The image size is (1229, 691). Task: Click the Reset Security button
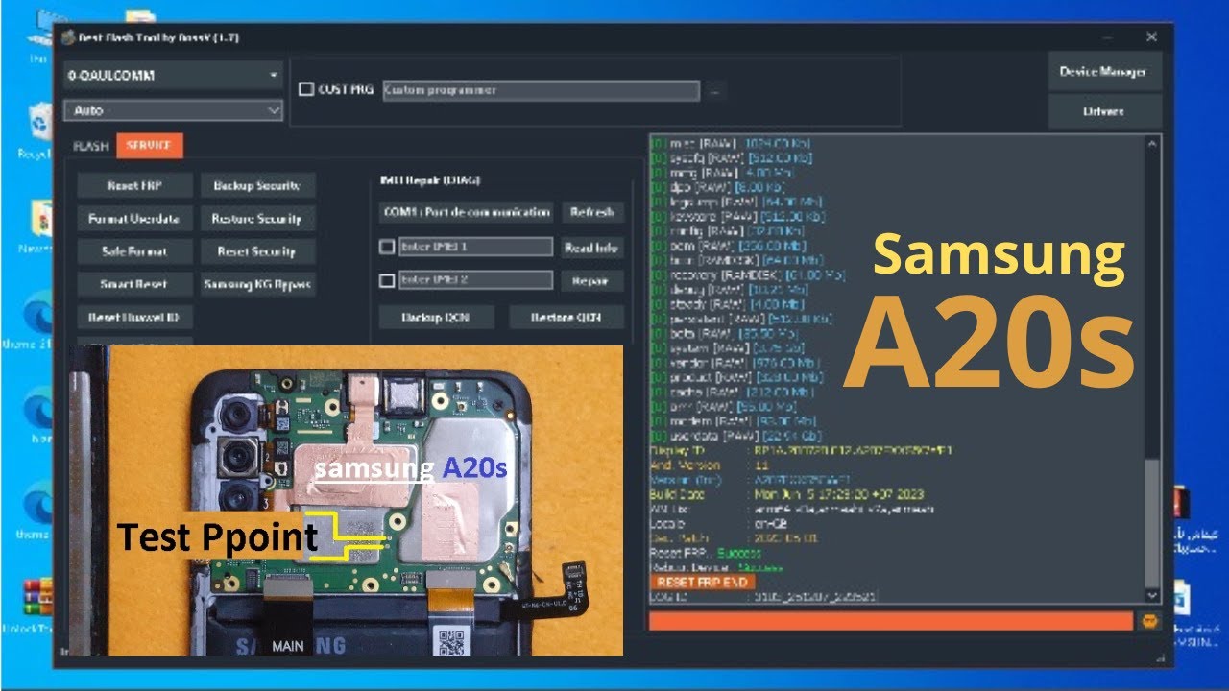[257, 251]
